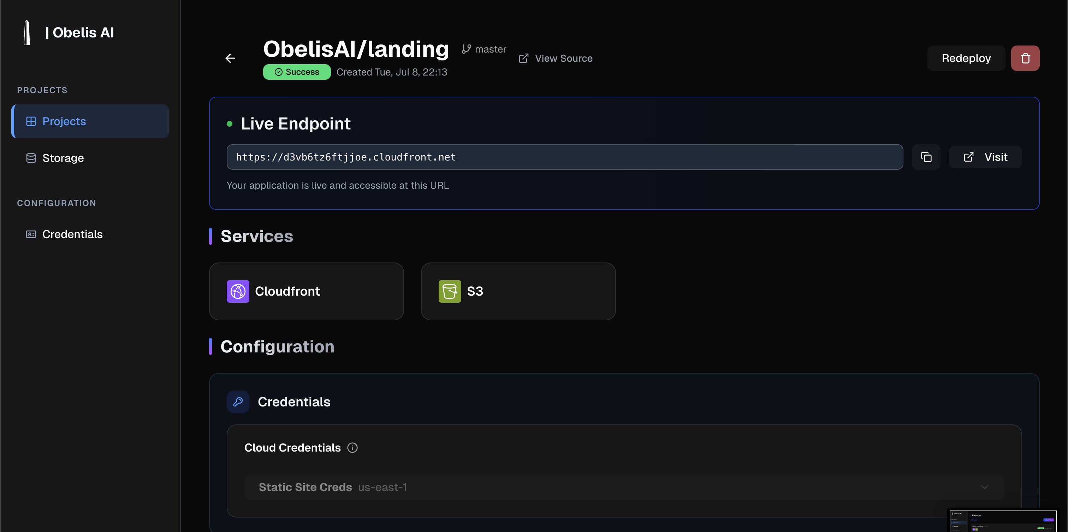Click the info icon next to Cloud Credentials
Screen dimensions: 1068x532
352,448
